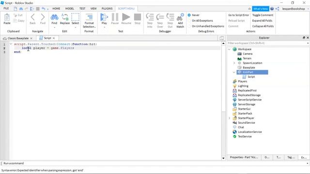The height and width of the screenshot is (174, 310).
Task: Switch to the TEST ribbon tab
Action: (82, 9)
